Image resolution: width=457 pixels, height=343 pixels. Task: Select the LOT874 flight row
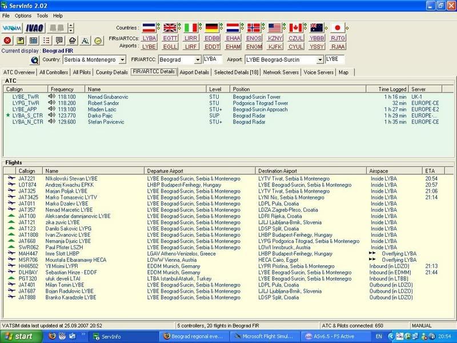point(229,185)
